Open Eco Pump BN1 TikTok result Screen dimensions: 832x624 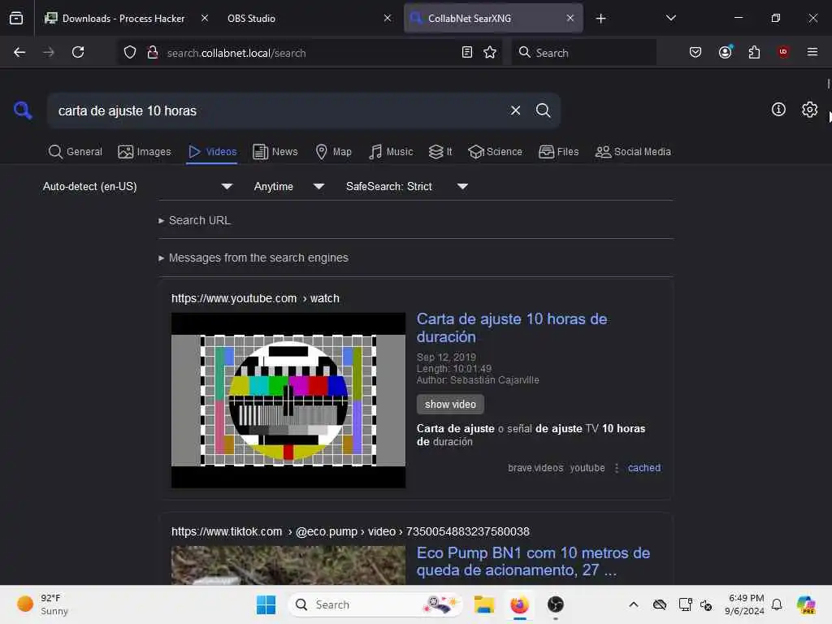pyautogui.click(x=533, y=561)
